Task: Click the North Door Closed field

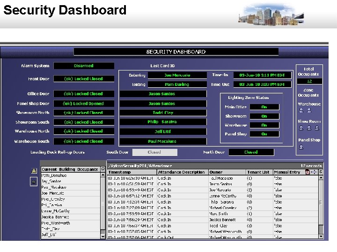Action: click(251, 152)
